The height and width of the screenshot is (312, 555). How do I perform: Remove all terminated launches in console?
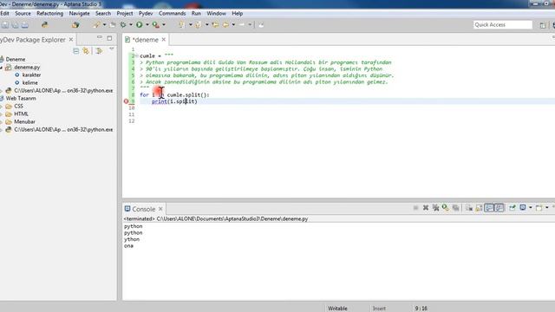[x=435, y=208]
